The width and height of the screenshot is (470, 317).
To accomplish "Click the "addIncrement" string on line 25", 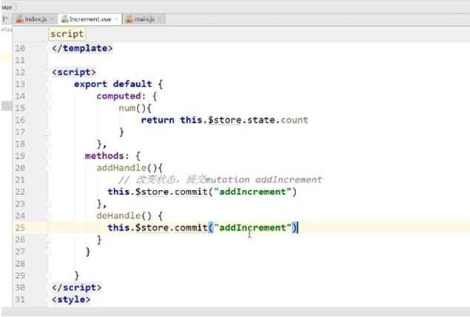I will (x=252, y=228).
